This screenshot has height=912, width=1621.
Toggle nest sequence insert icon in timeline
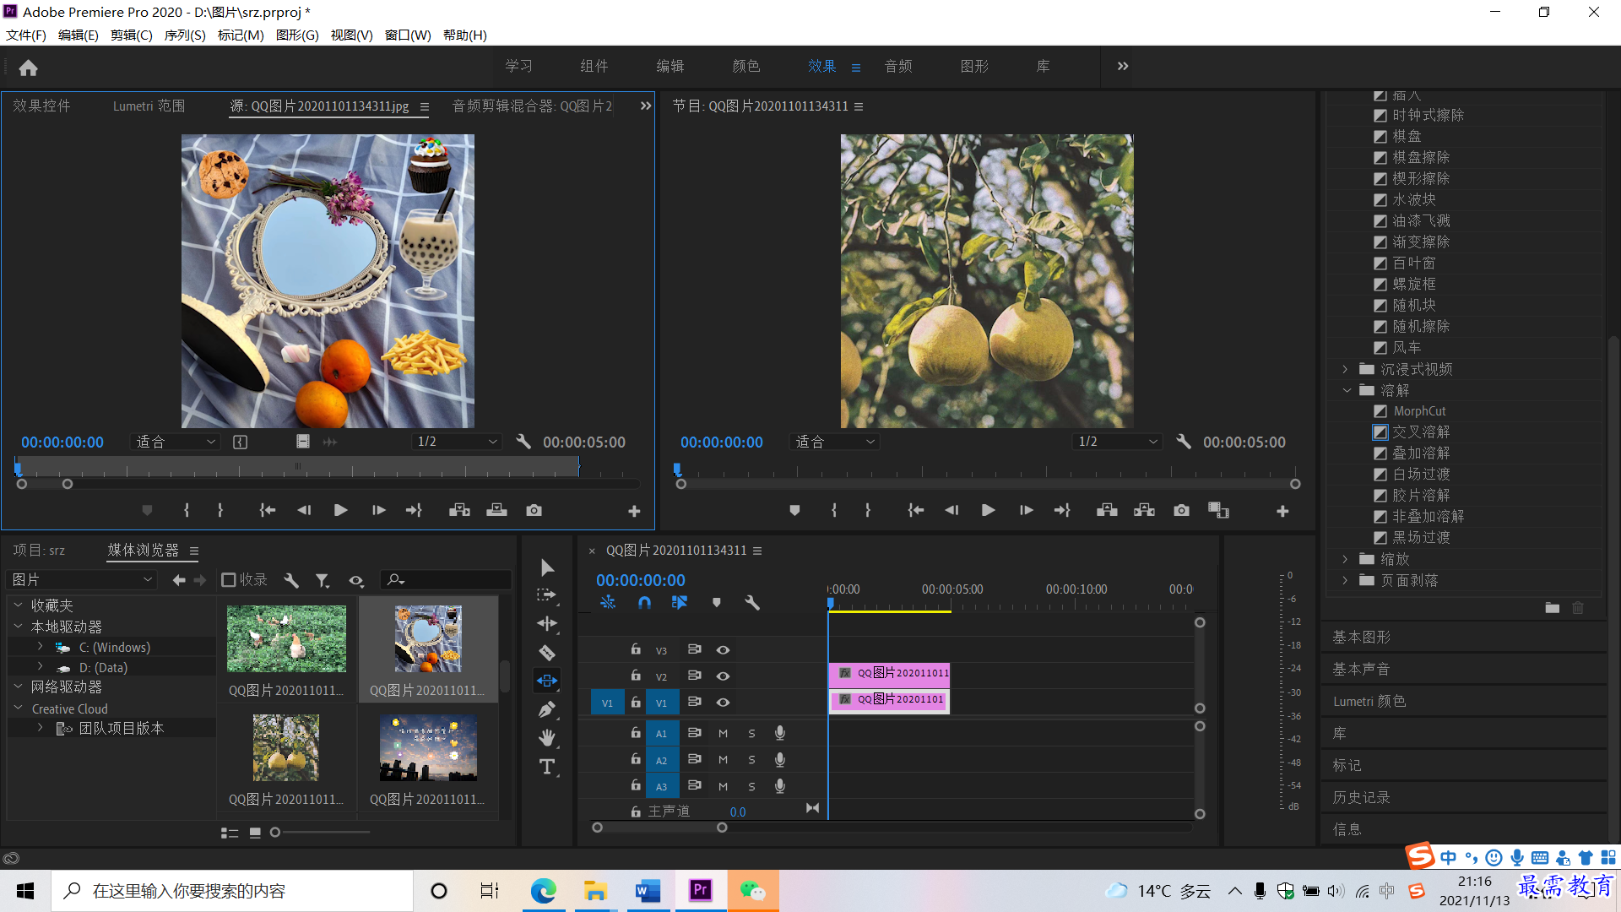click(607, 602)
